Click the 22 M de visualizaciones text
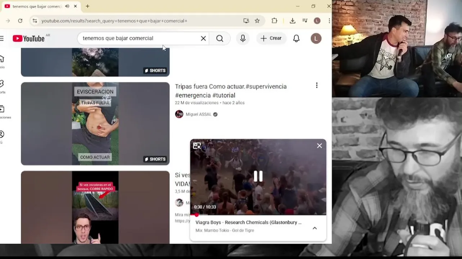462x259 pixels. point(196,103)
